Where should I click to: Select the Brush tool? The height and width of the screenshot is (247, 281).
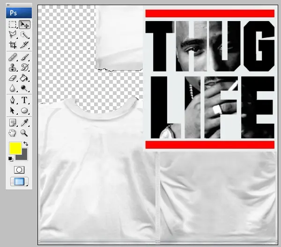(x=24, y=57)
